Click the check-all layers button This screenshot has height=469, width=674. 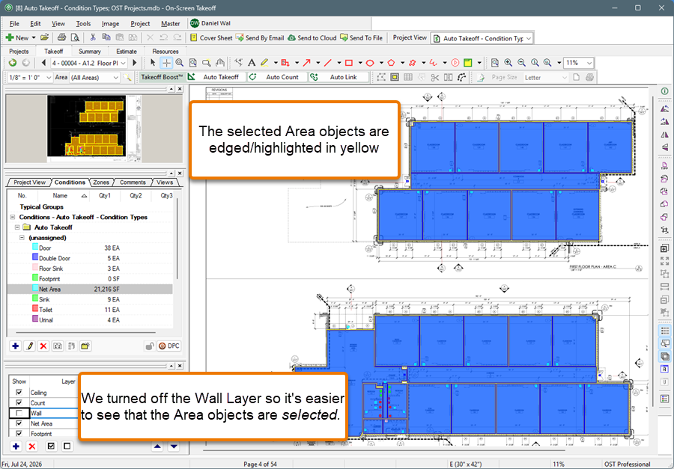52,447
